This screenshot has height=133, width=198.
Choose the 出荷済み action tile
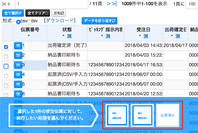click(168, 115)
